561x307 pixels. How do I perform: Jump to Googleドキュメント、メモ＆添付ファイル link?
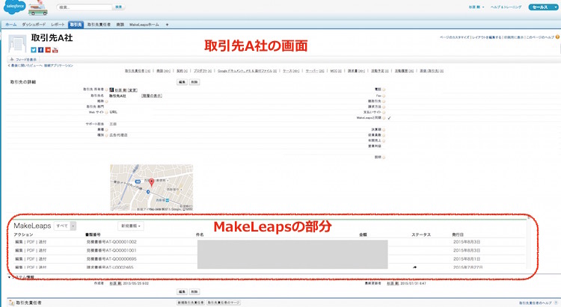pyautogui.click(x=248, y=71)
